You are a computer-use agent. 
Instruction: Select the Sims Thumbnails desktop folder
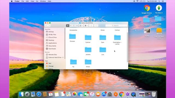[147, 20]
